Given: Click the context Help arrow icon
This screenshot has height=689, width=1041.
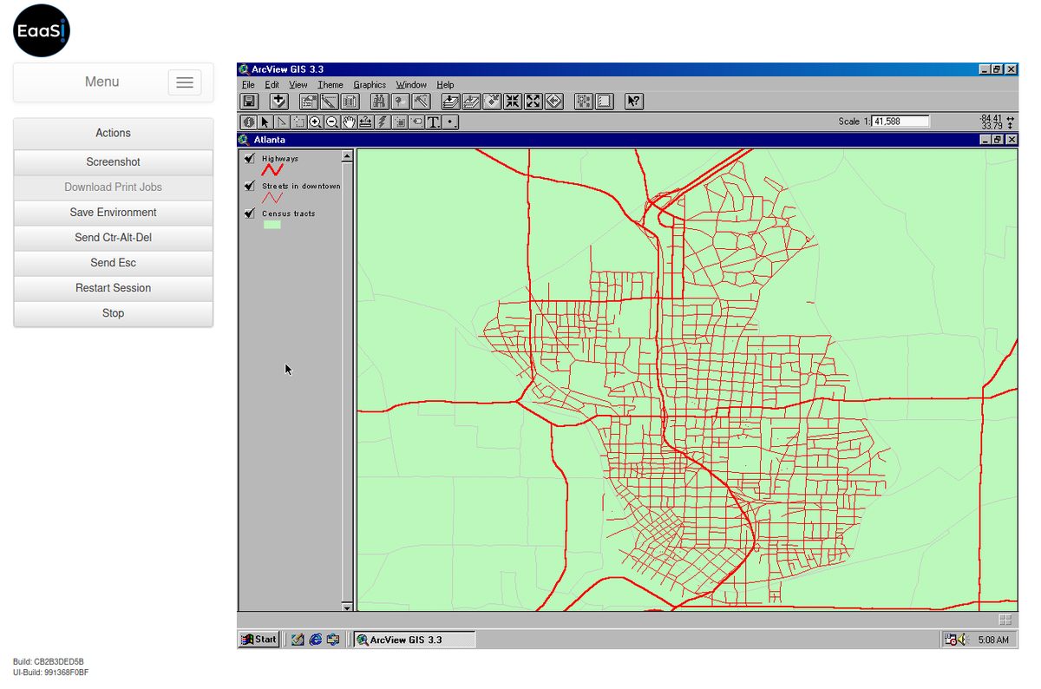Looking at the screenshot, I should tap(634, 102).
